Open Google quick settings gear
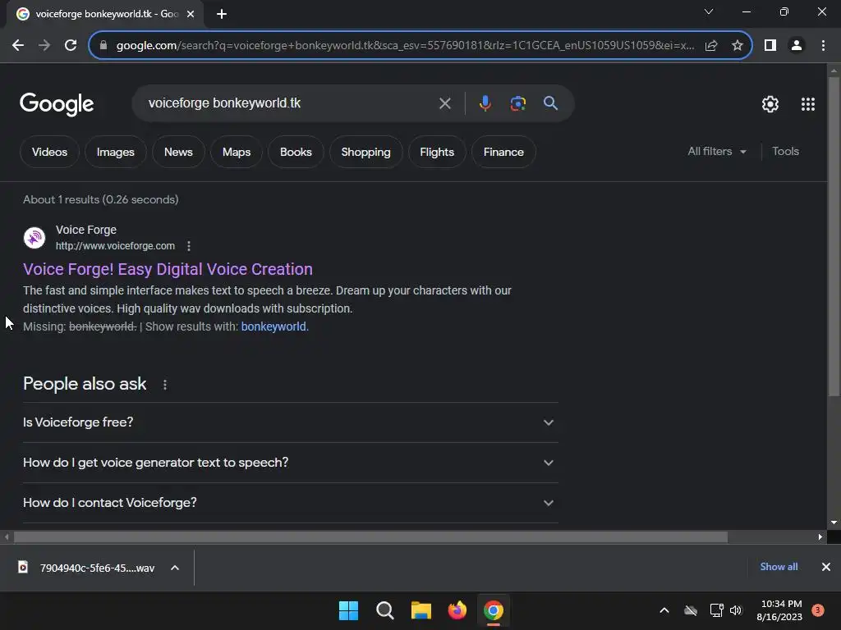The width and height of the screenshot is (841, 630). click(770, 104)
